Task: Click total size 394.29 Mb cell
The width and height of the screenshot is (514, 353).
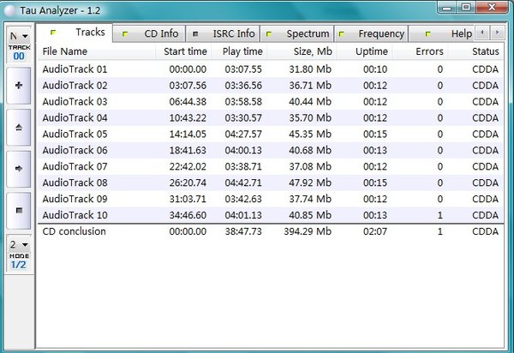Action: click(308, 231)
